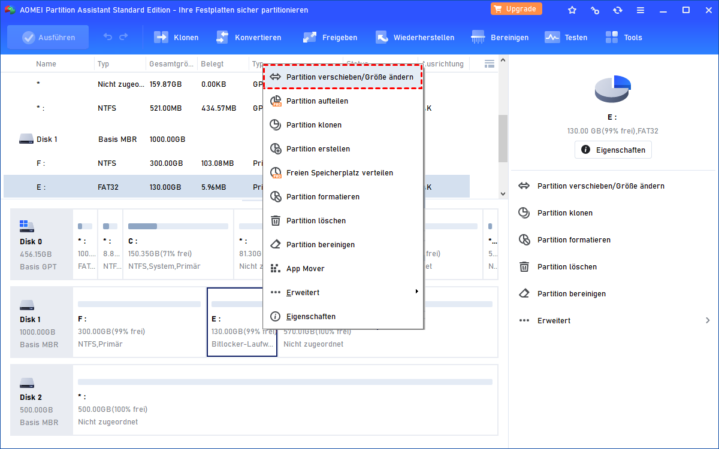Select 'Partition löschen' in context menu
Screen dimensions: 719x449
(343, 220)
